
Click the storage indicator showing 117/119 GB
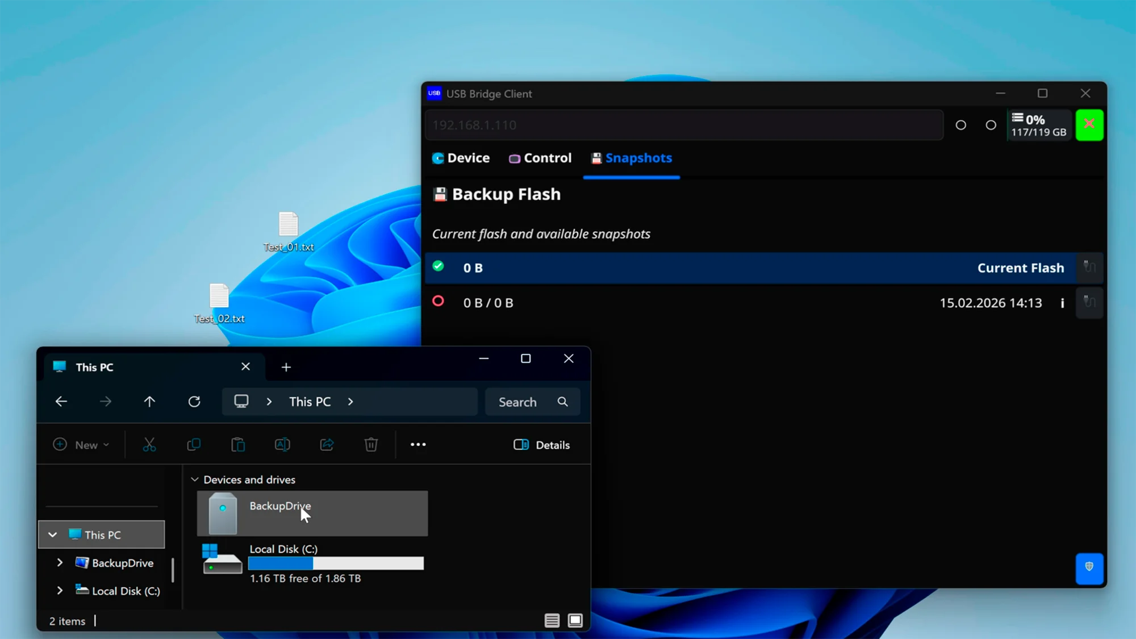[1038, 124]
